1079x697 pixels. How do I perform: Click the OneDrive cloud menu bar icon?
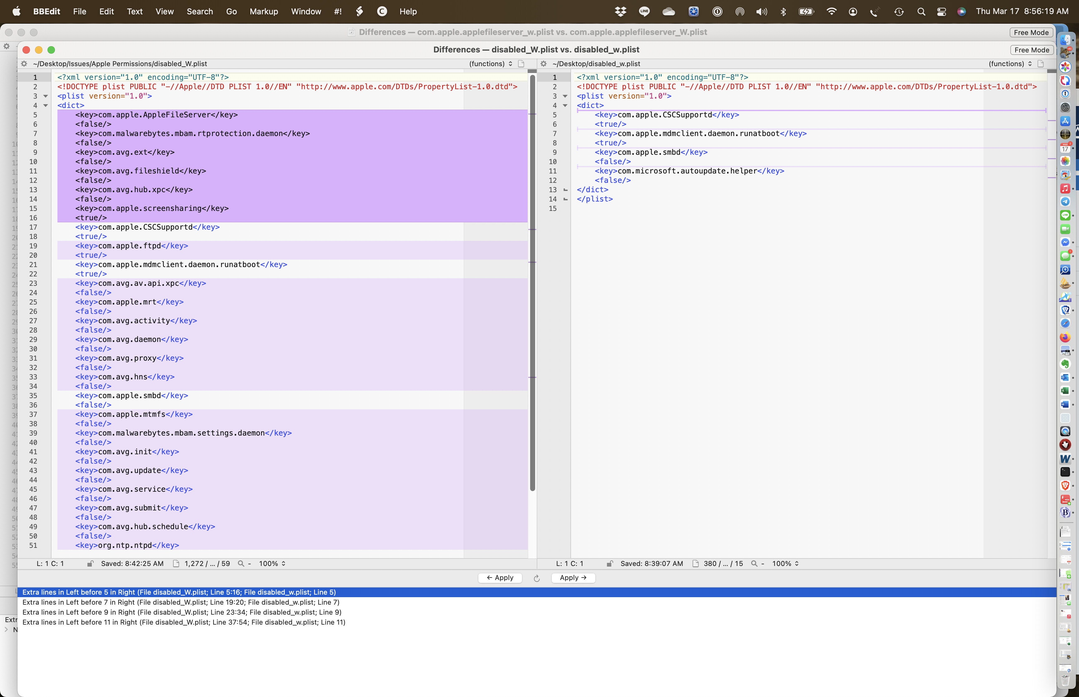click(x=669, y=12)
